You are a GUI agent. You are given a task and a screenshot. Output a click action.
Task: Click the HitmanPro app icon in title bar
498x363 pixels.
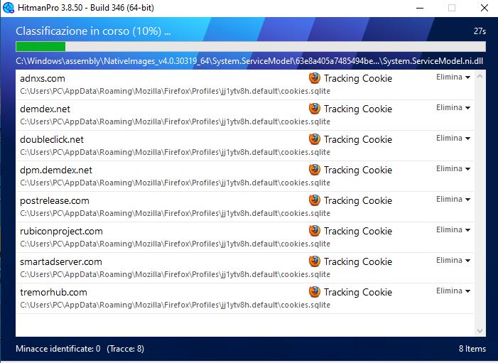(x=8, y=8)
